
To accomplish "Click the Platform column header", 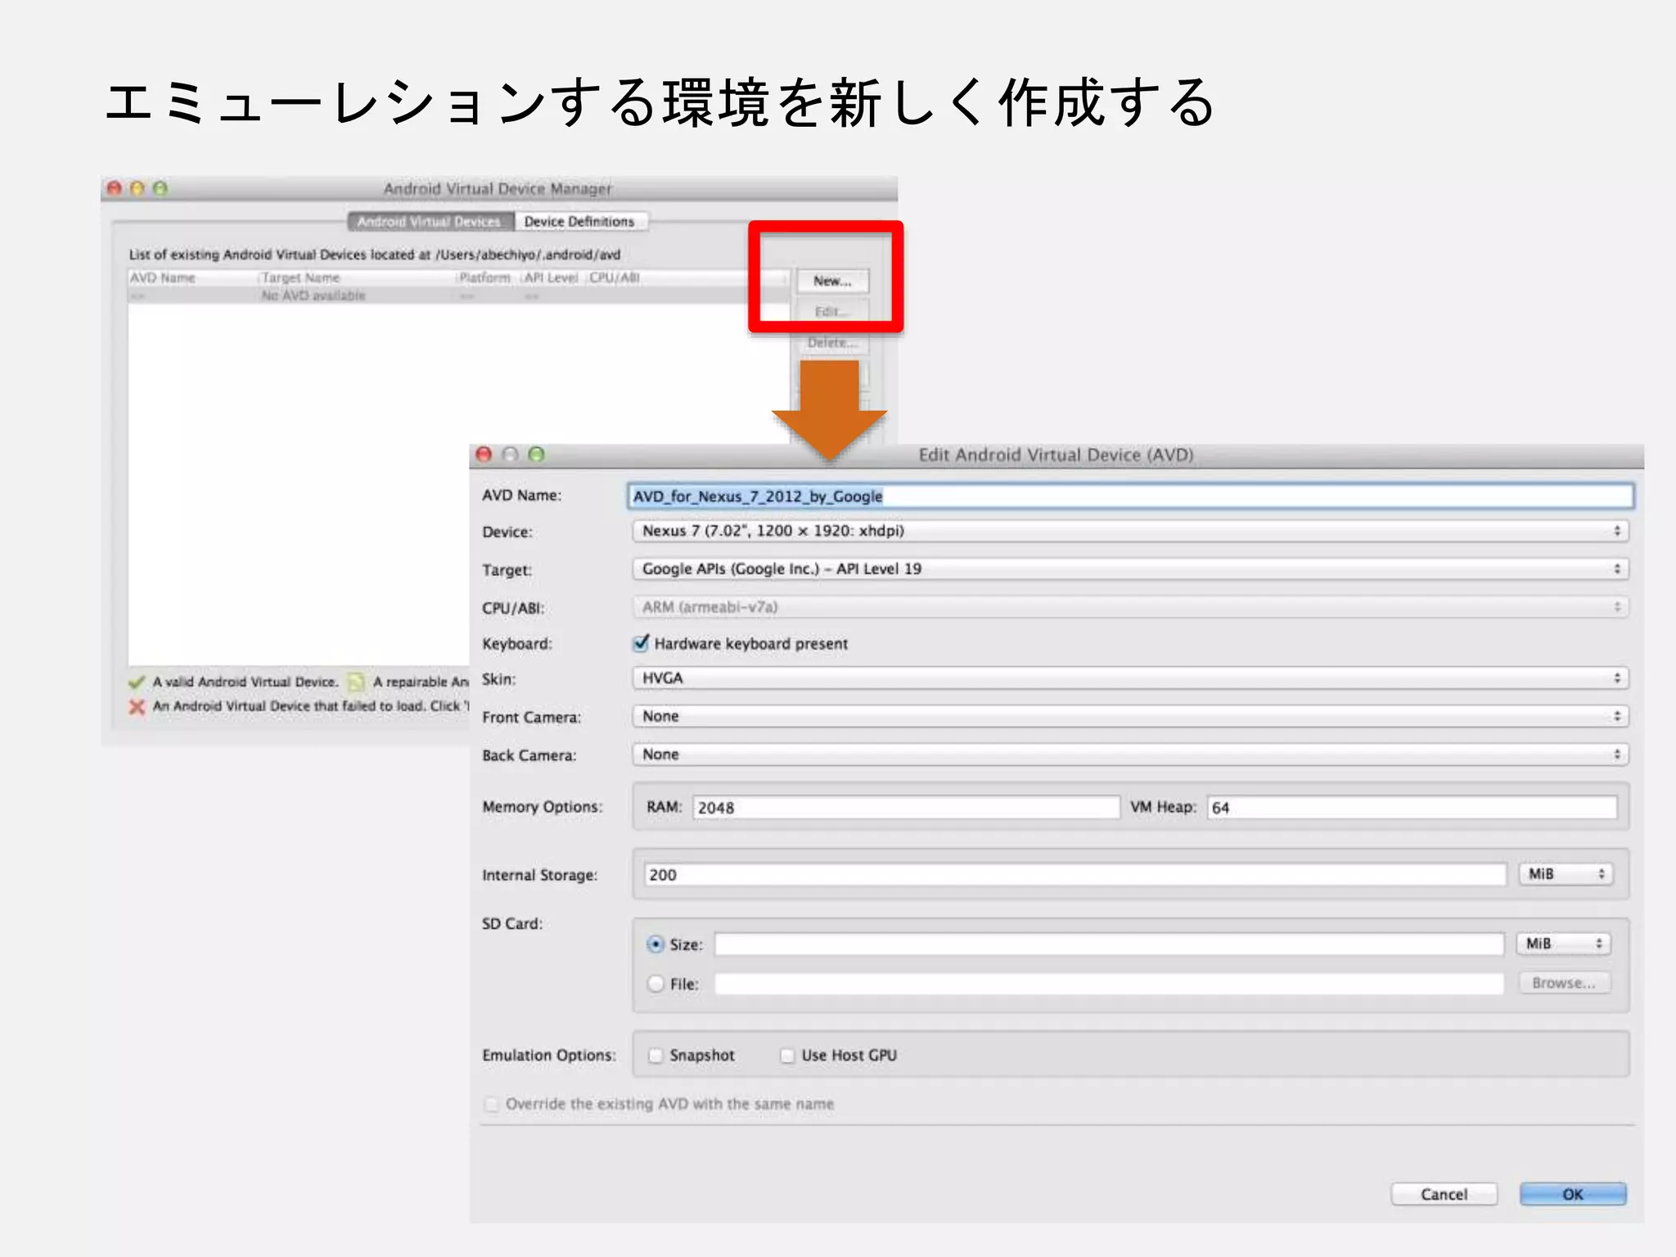I will click(x=484, y=277).
